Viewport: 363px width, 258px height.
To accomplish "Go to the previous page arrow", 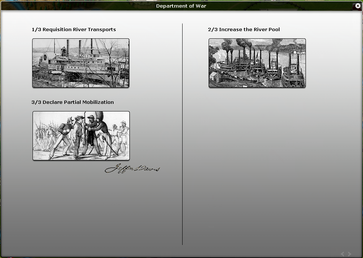I will (x=343, y=254).
